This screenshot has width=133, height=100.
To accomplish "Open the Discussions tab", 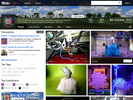I will 34,27.
